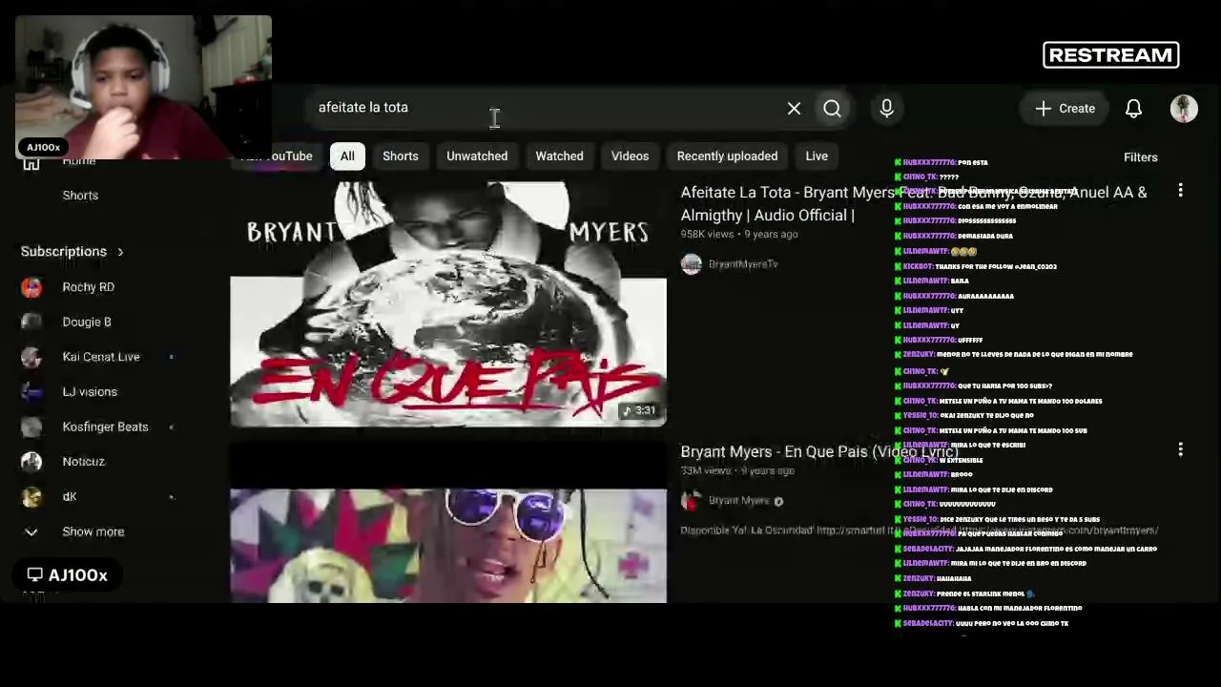Click the 3:31 duration badge on thumbnail
This screenshot has width=1221, height=687.
point(639,411)
